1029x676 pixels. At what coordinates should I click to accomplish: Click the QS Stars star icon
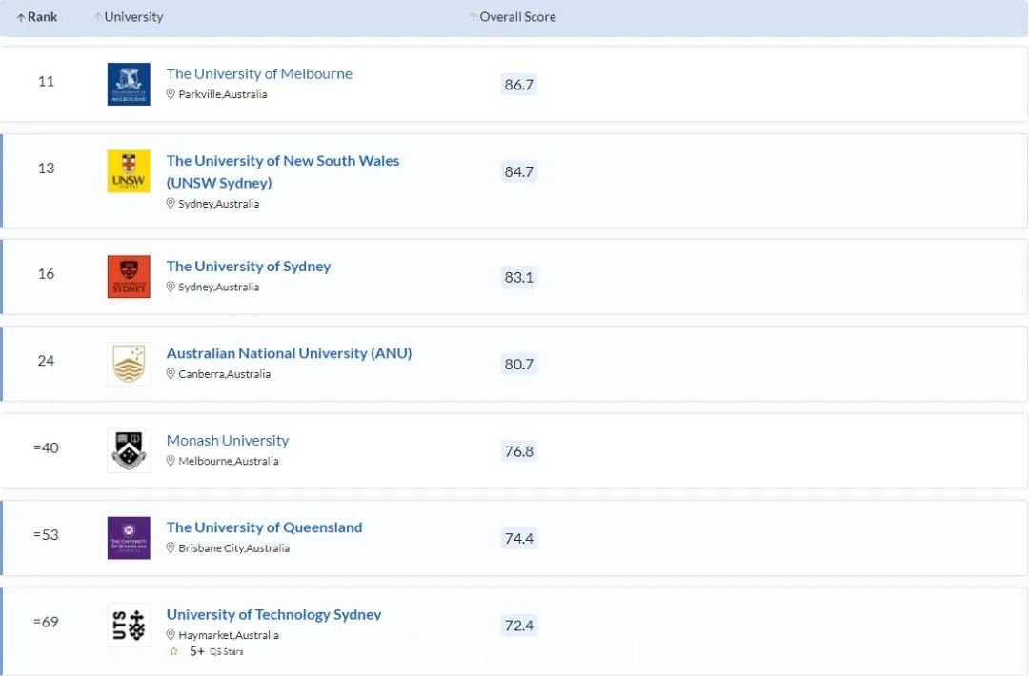click(174, 652)
